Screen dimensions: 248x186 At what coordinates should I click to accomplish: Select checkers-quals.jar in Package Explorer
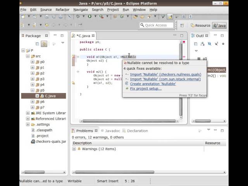(48, 141)
